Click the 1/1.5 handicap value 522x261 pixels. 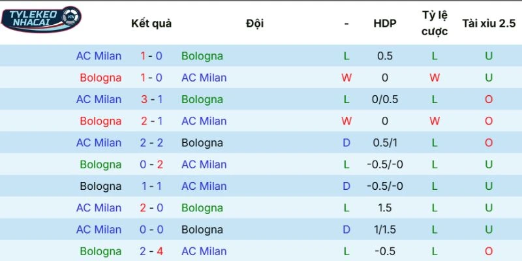pos(385,230)
